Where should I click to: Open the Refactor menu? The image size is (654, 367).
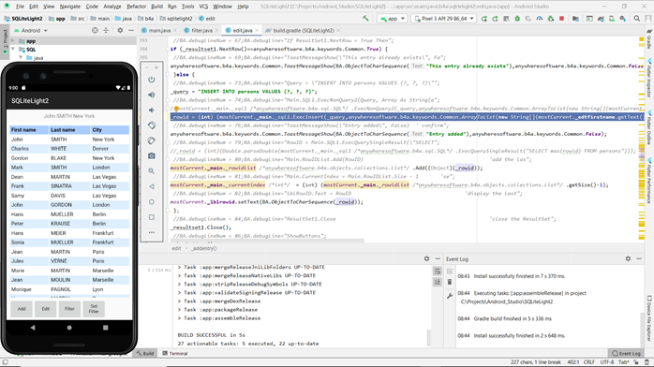137,7
